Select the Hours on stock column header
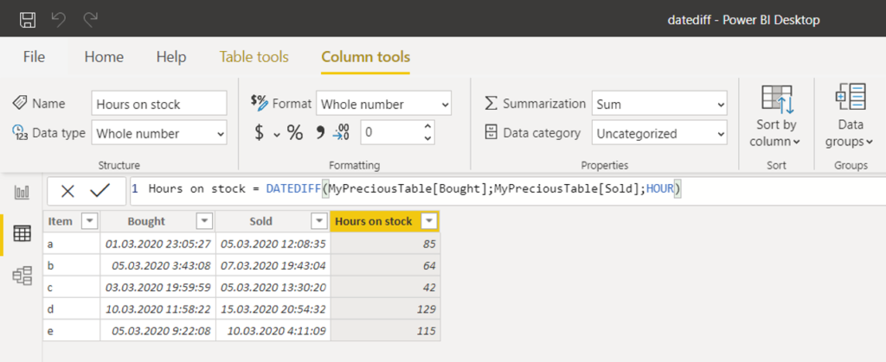The height and width of the screenshot is (362, 886). click(x=374, y=221)
